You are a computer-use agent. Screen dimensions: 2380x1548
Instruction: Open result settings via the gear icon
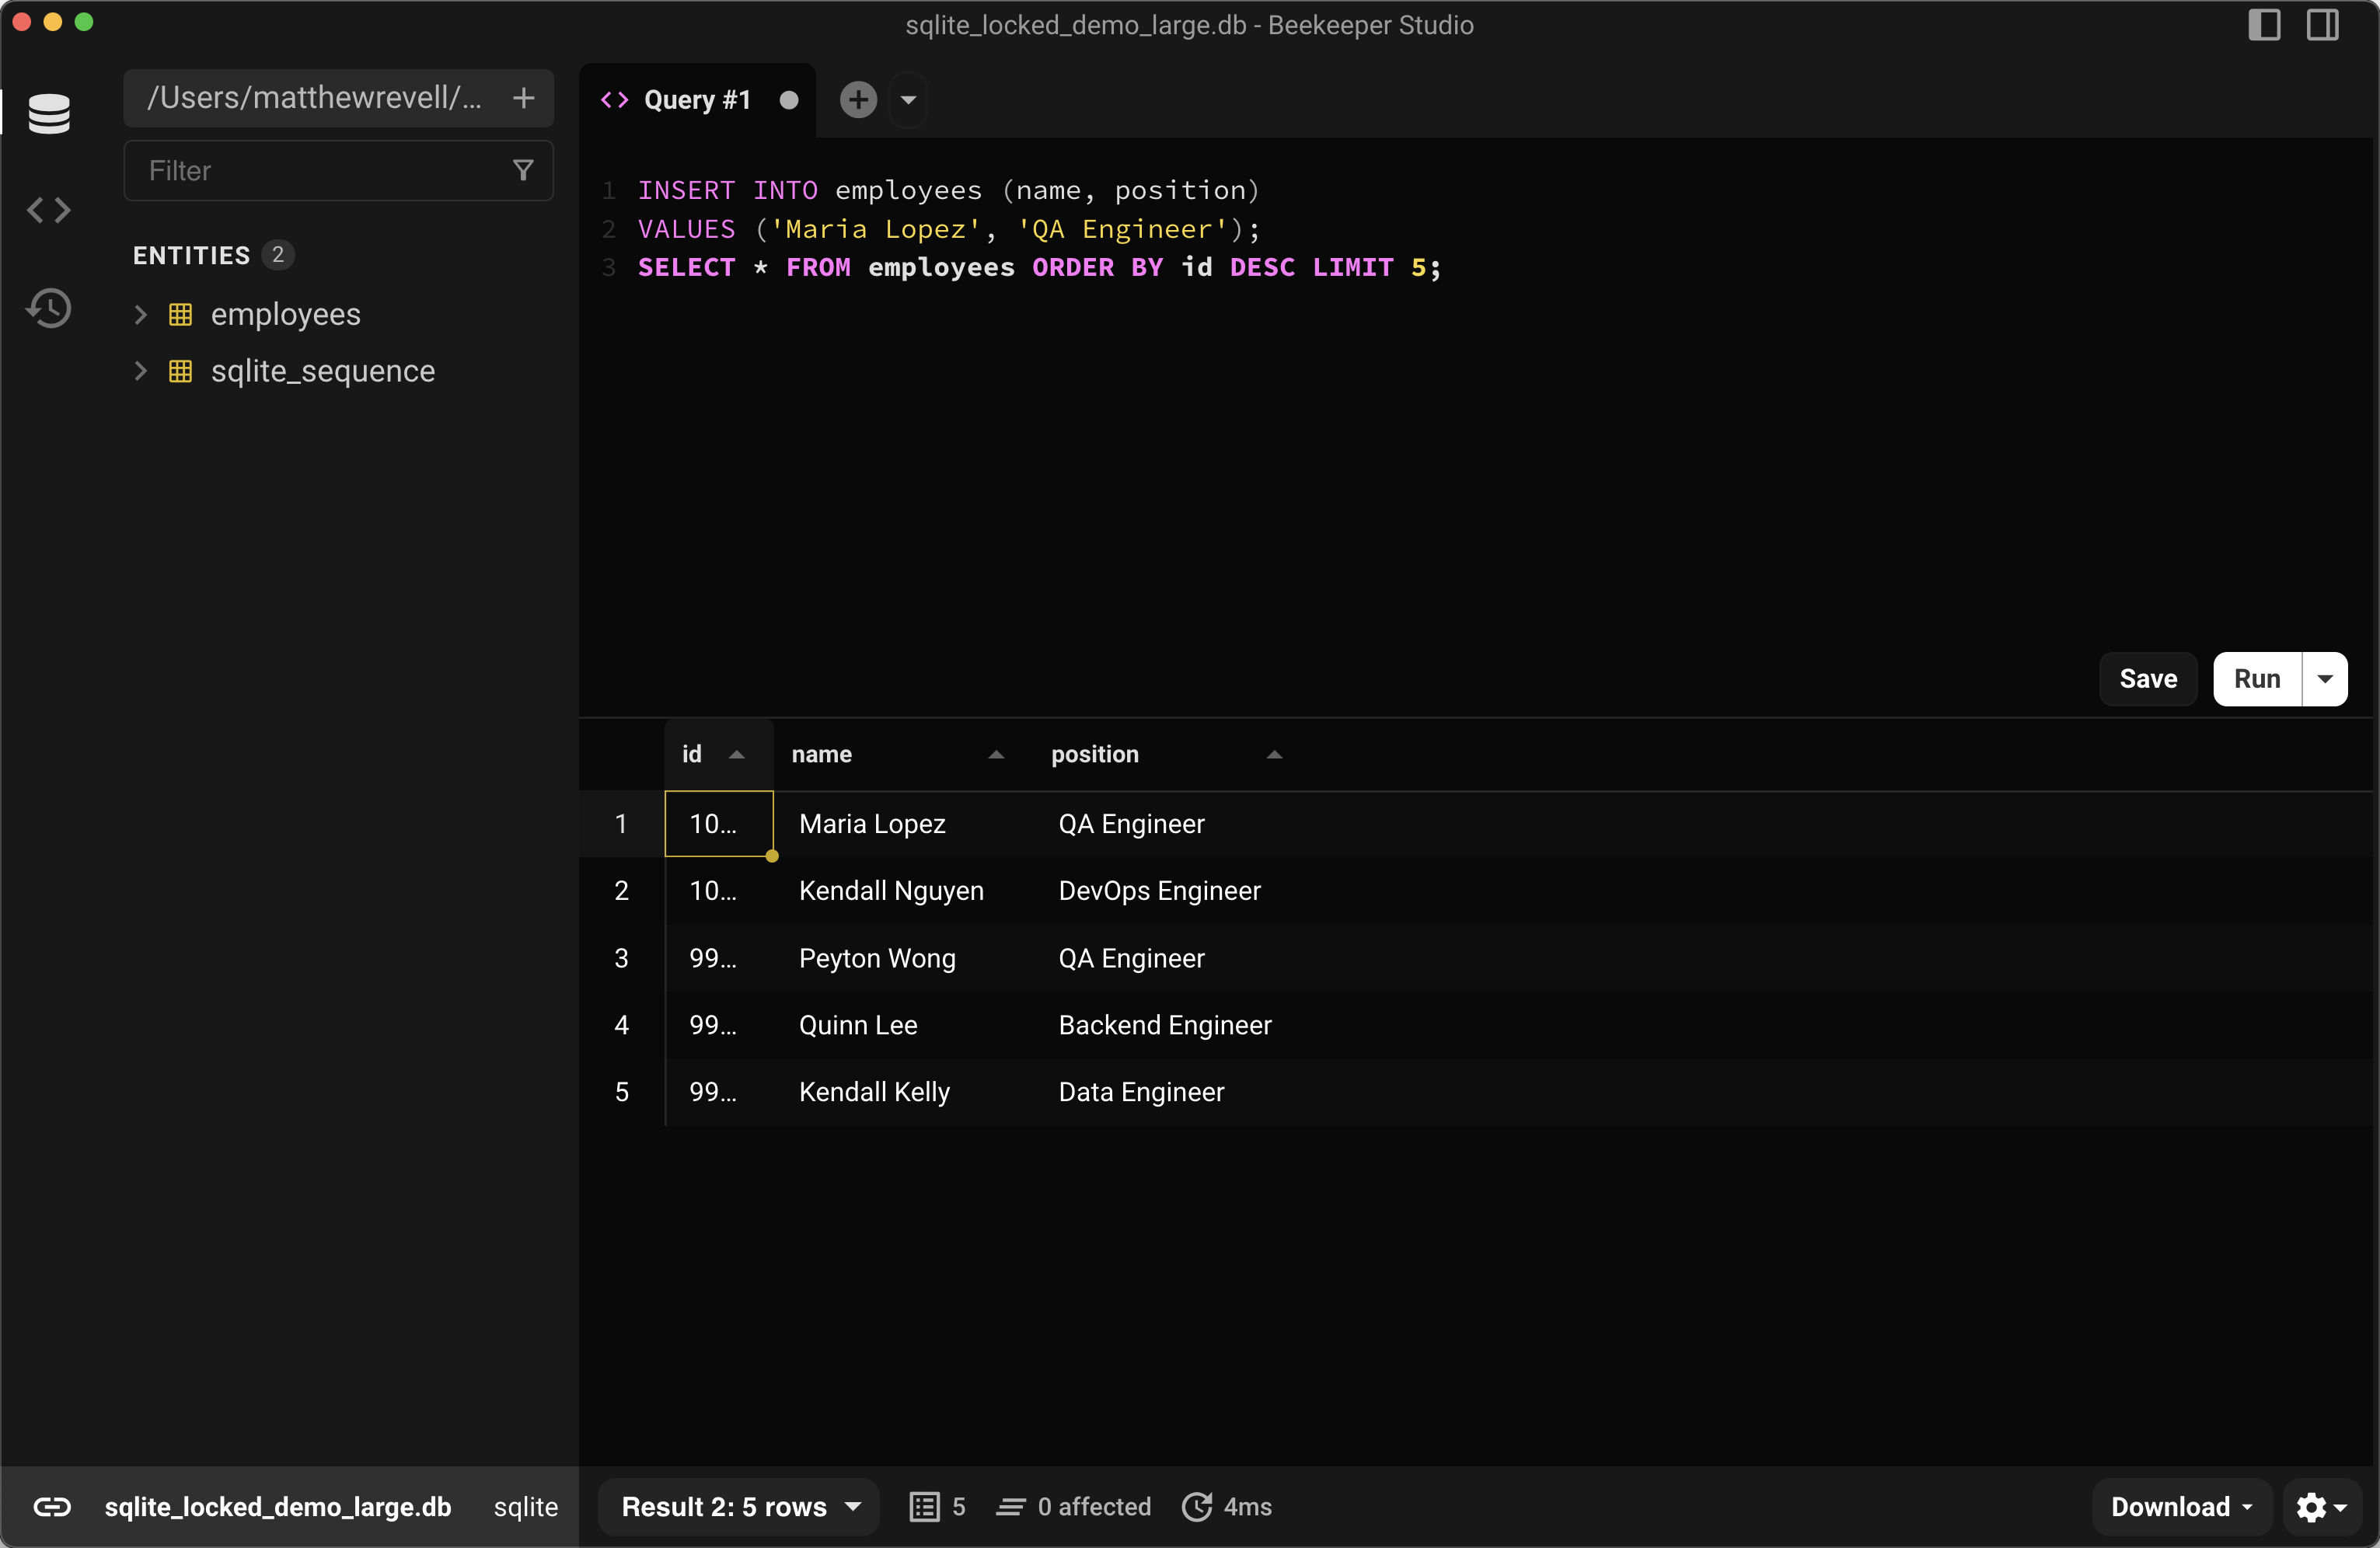[2313, 1507]
